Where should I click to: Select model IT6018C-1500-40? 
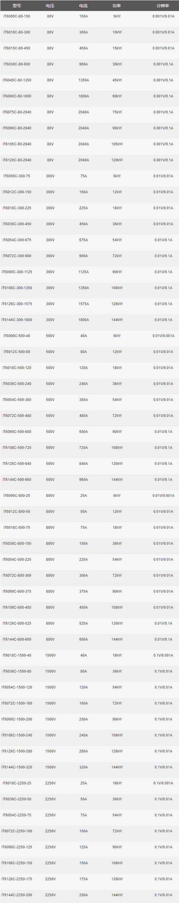17,655
